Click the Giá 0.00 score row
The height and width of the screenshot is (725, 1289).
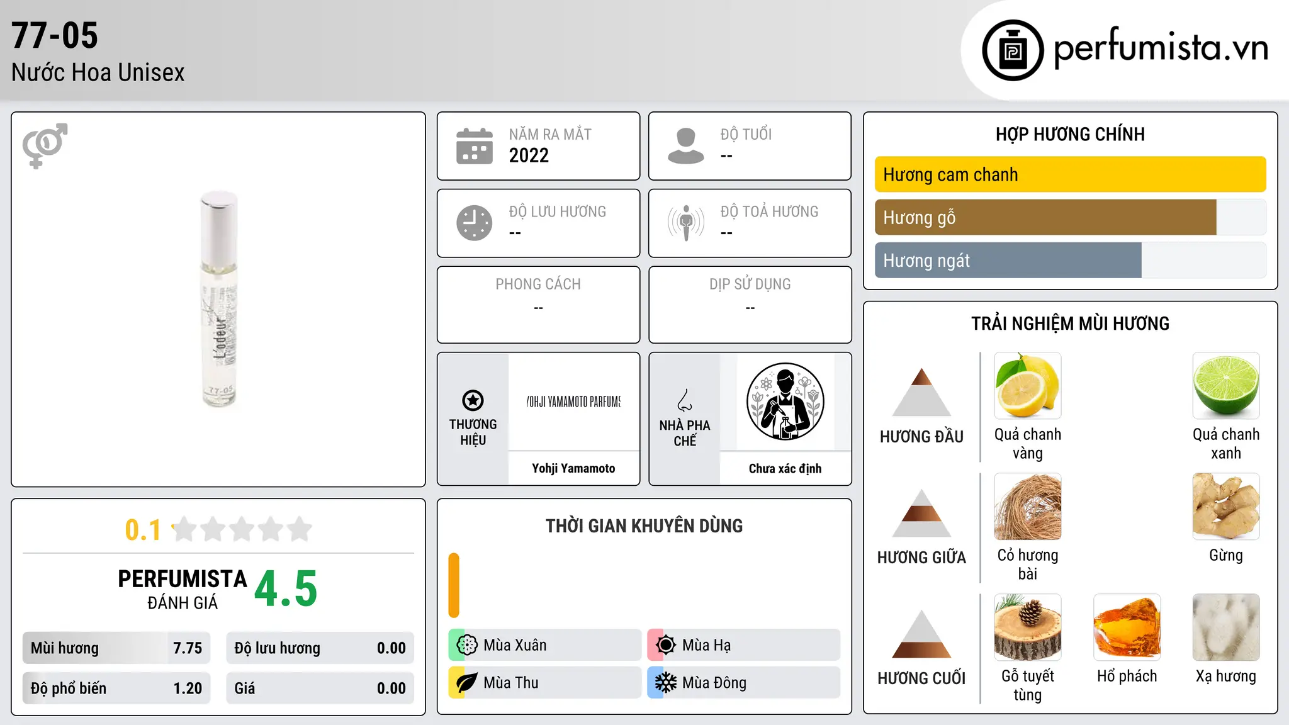coord(320,688)
